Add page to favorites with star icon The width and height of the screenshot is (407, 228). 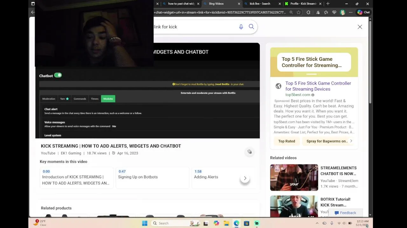pyautogui.click(x=299, y=12)
